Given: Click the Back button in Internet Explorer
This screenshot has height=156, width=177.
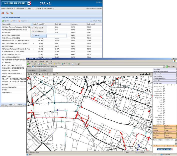Looking at the screenshot, I should click(x=29, y=64).
